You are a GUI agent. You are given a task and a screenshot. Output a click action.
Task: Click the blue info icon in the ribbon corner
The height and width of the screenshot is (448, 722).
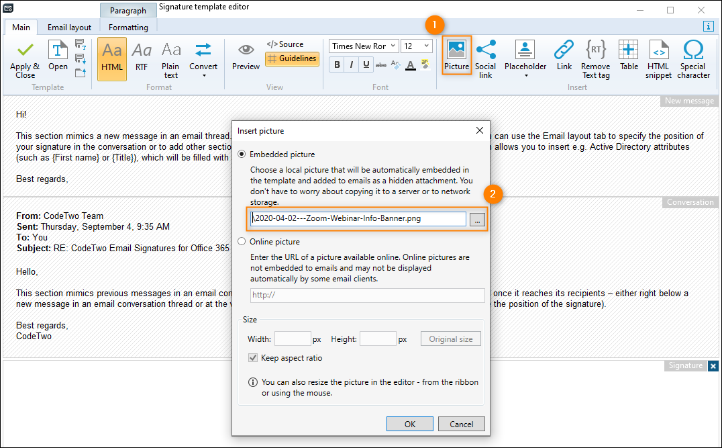[x=709, y=26]
